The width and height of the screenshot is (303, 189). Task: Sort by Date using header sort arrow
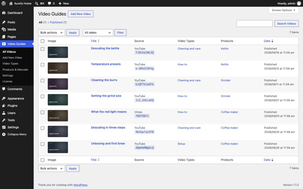pyautogui.click(x=272, y=41)
